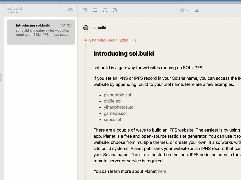This screenshot has height=180, width=241.
Task: Visit the yihanphotos.sol link
Action: point(119,107)
